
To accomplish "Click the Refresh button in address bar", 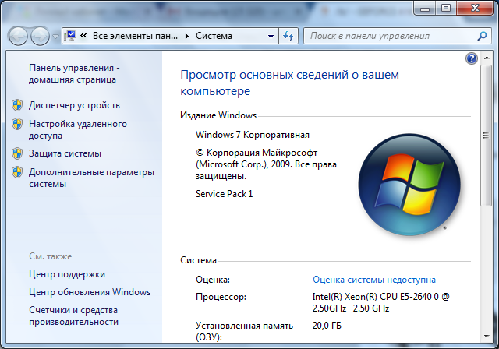I will 288,36.
